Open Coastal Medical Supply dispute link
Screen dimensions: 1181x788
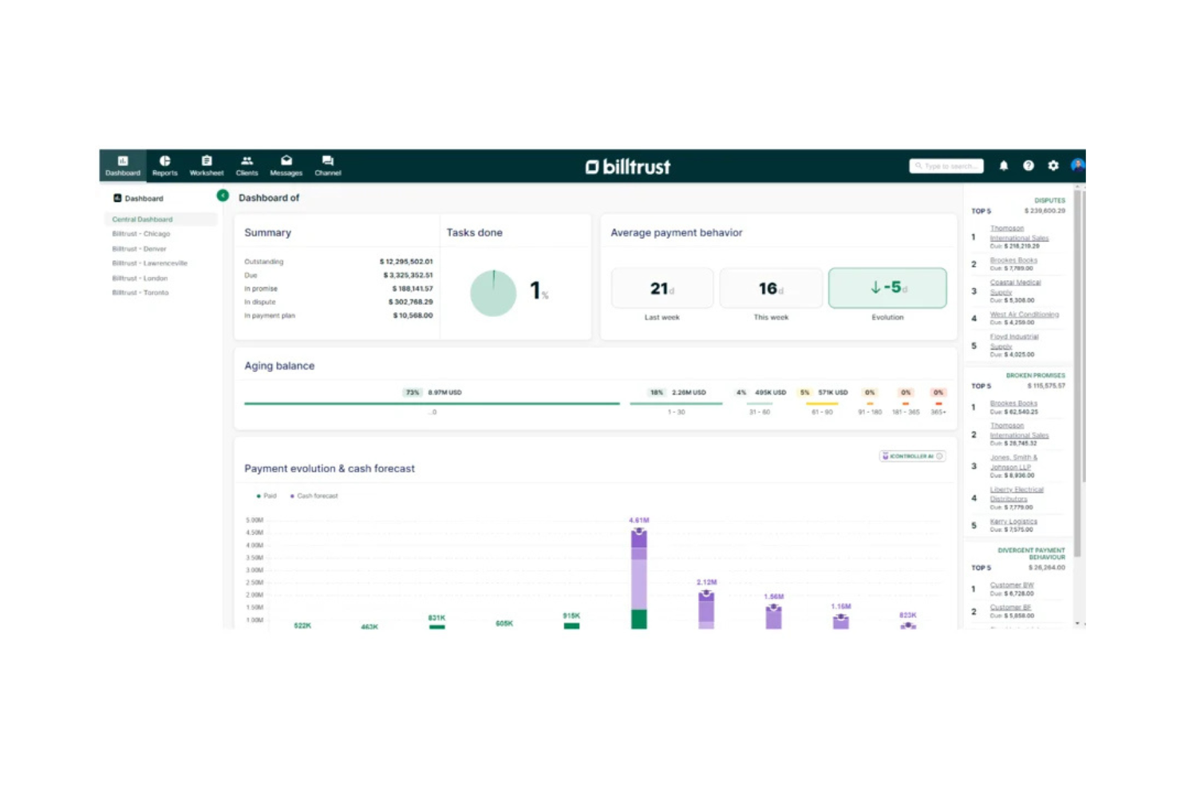click(x=1015, y=287)
